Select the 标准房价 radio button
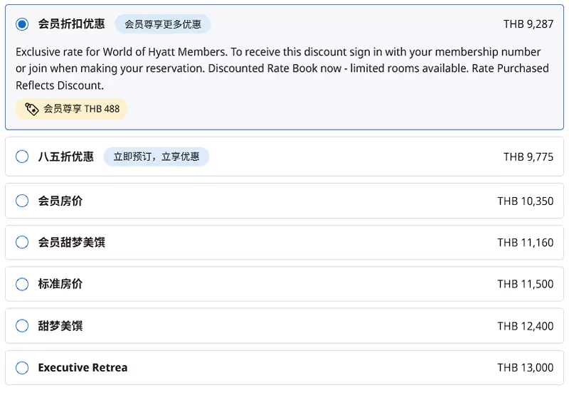569x395 pixels. click(22, 284)
